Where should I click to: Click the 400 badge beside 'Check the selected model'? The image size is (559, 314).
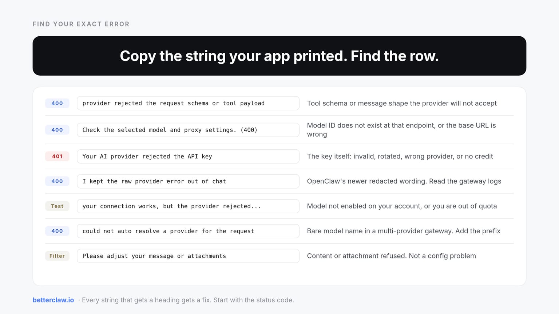(x=57, y=130)
